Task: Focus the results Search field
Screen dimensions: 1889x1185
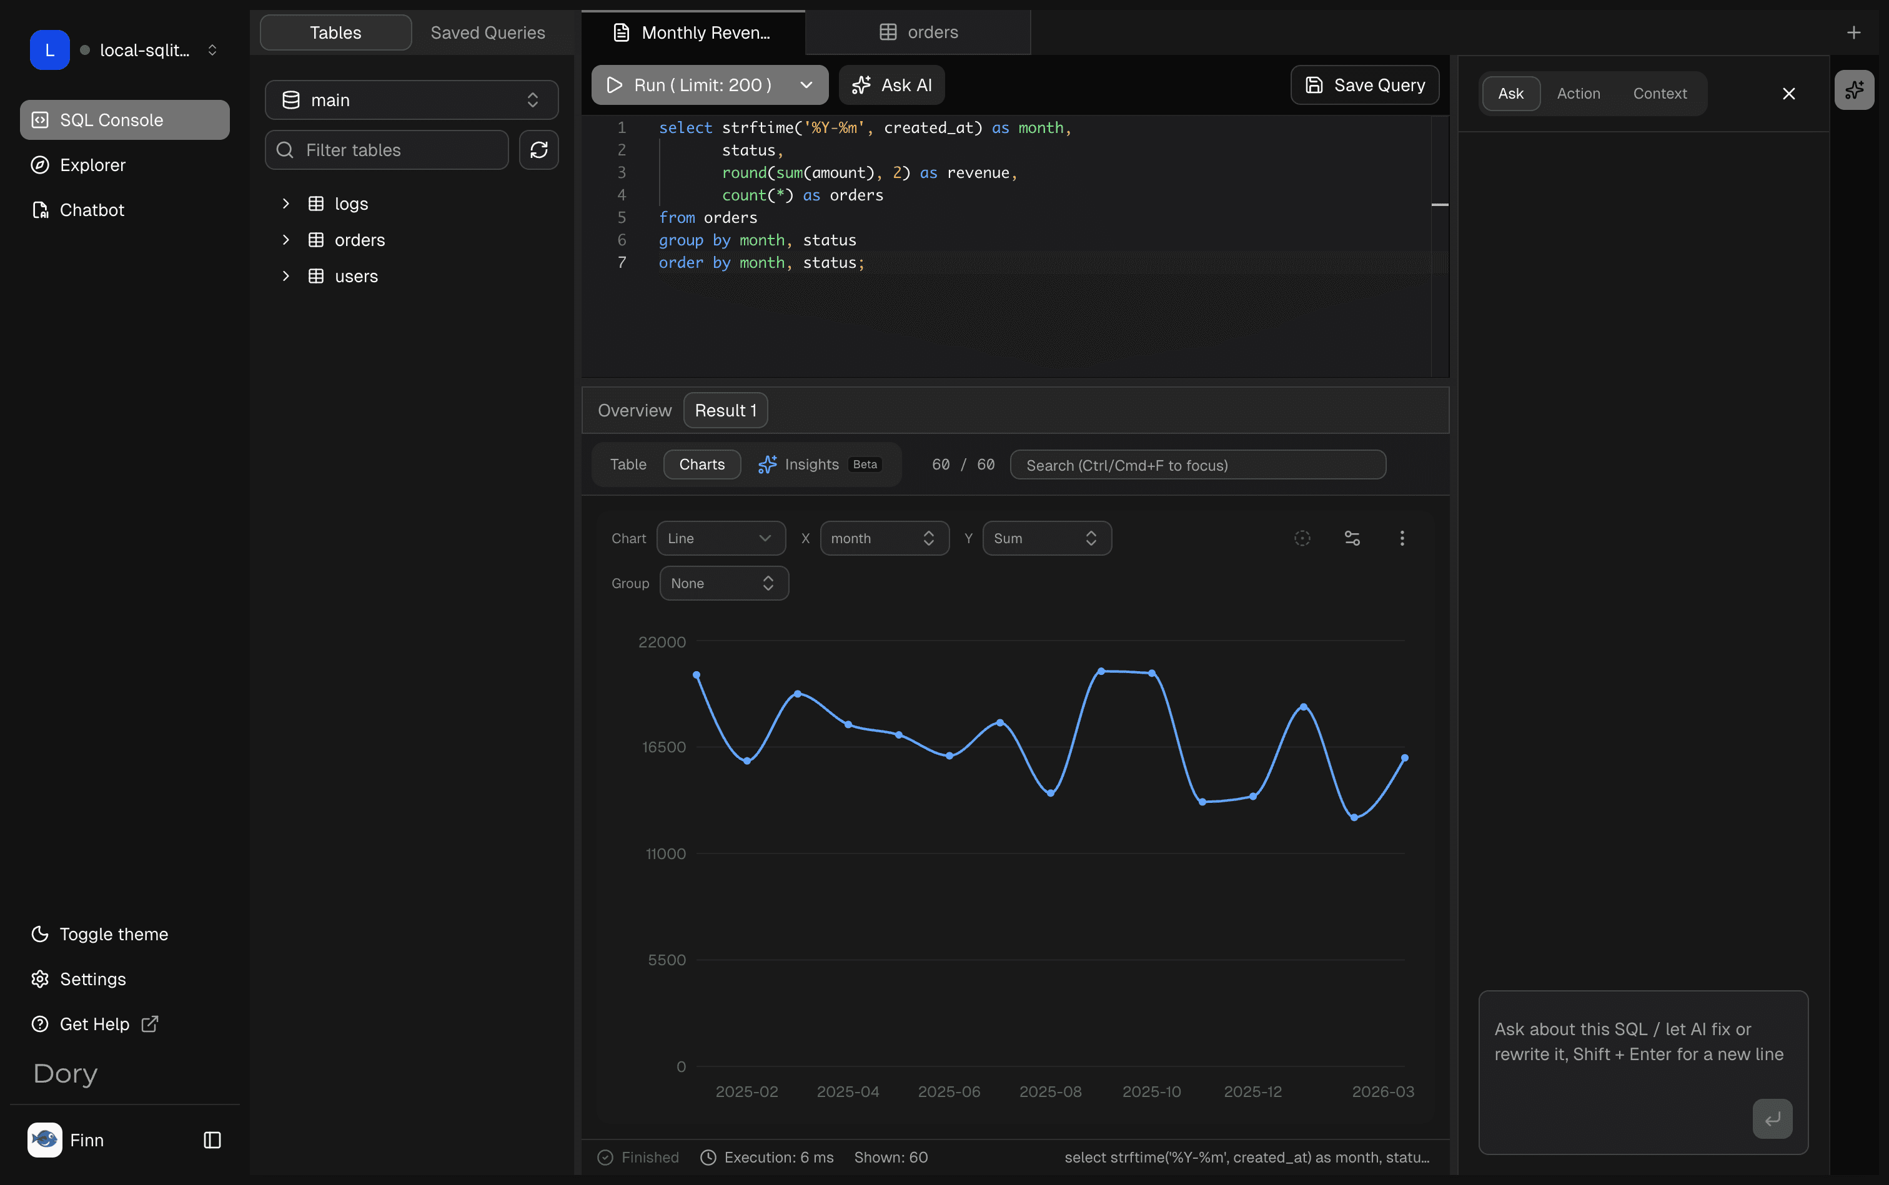Action: (1197, 465)
